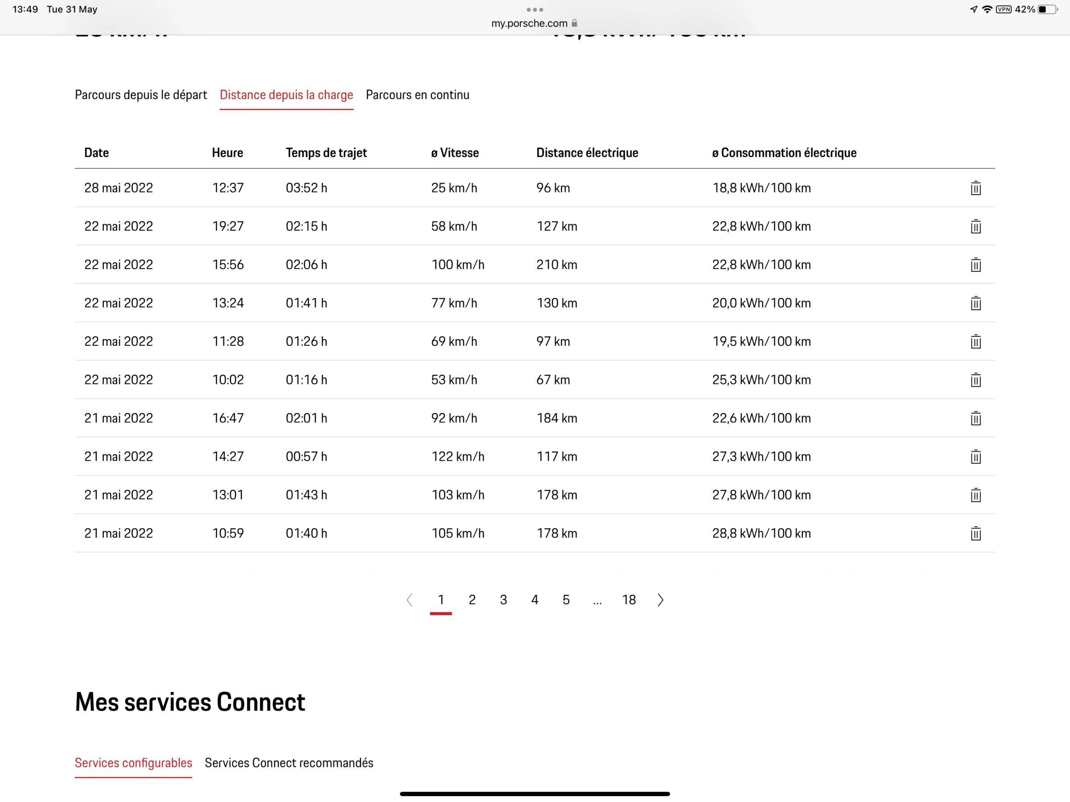Tap the 13:49 clock in status bar

click(x=25, y=9)
